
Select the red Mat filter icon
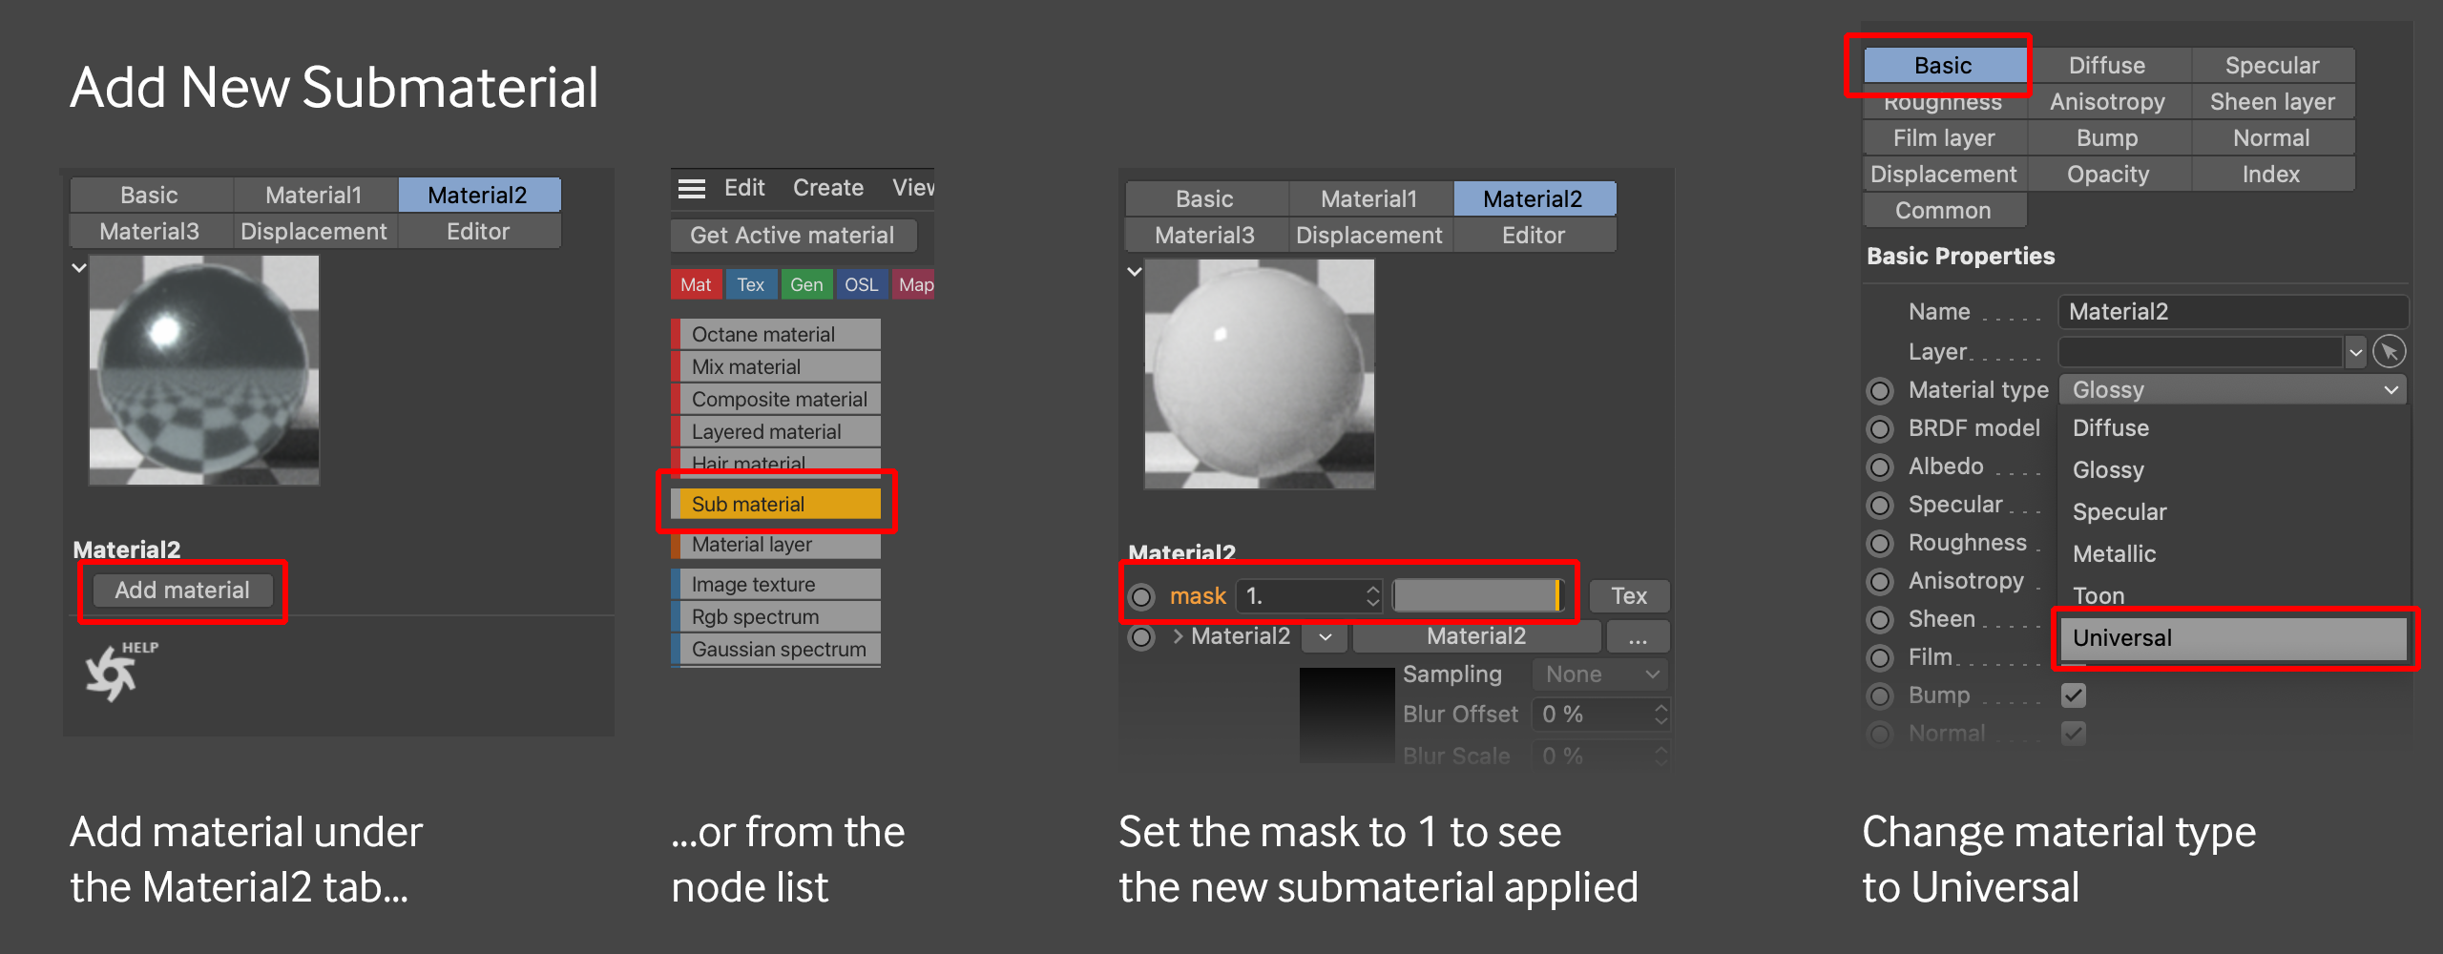coord(696,284)
